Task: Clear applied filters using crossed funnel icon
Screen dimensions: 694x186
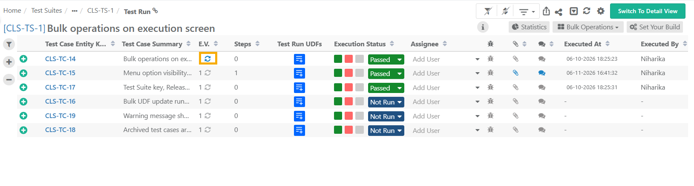Action: 488,11
